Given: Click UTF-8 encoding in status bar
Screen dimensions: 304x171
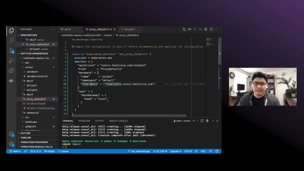Looking at the screenshot, I should pyautogui.click(x=188, y=151).
